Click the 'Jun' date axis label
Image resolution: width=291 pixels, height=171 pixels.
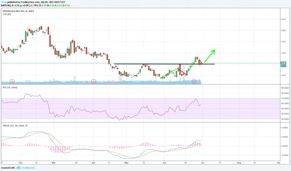pos(164,163)
